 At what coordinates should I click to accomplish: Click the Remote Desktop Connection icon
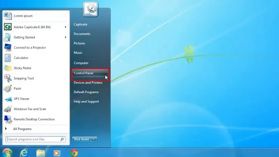tap(8, 119)
